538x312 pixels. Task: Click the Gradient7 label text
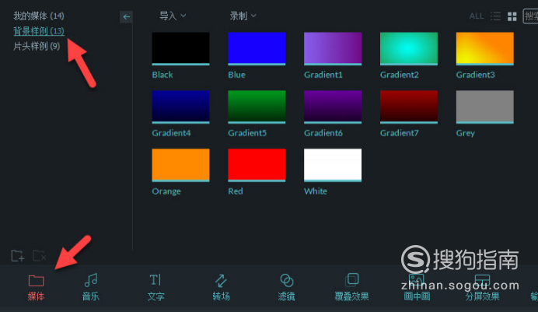[400, 133]
